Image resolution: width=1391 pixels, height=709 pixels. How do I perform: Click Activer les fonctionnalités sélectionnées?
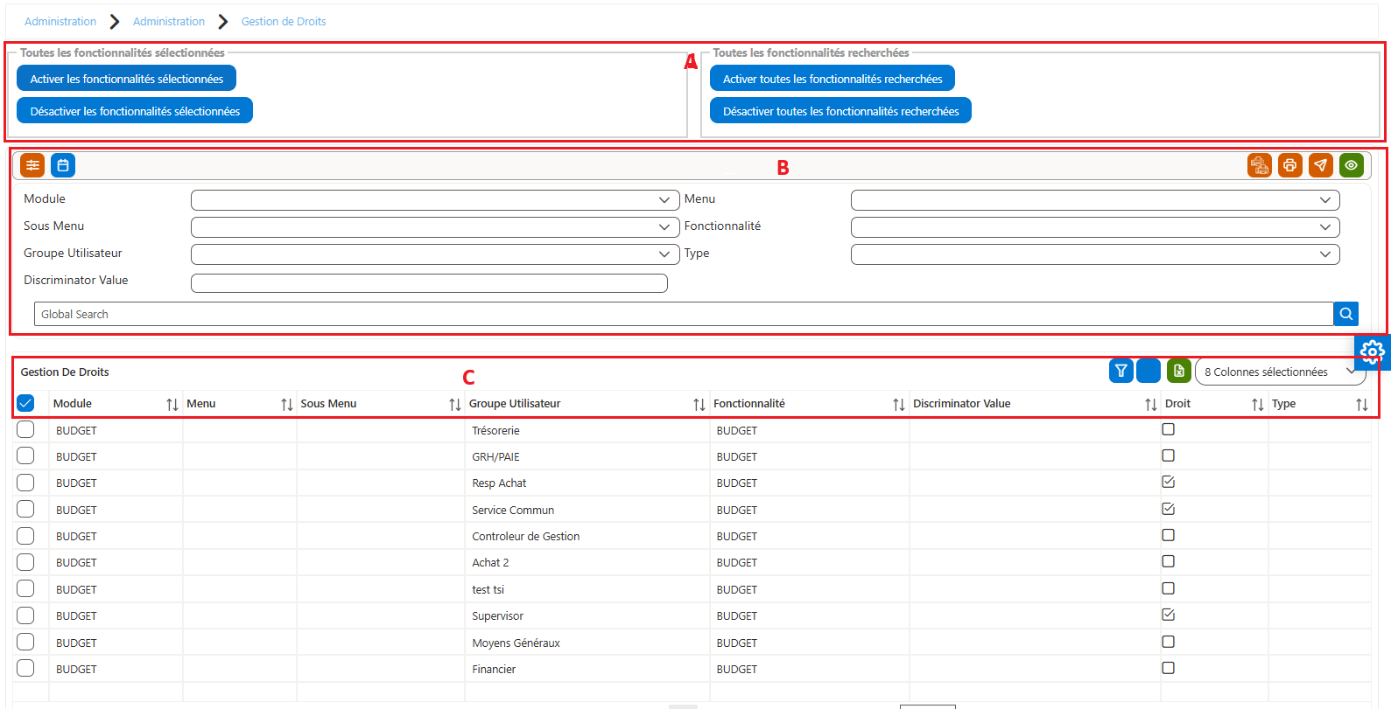(126, 79)
